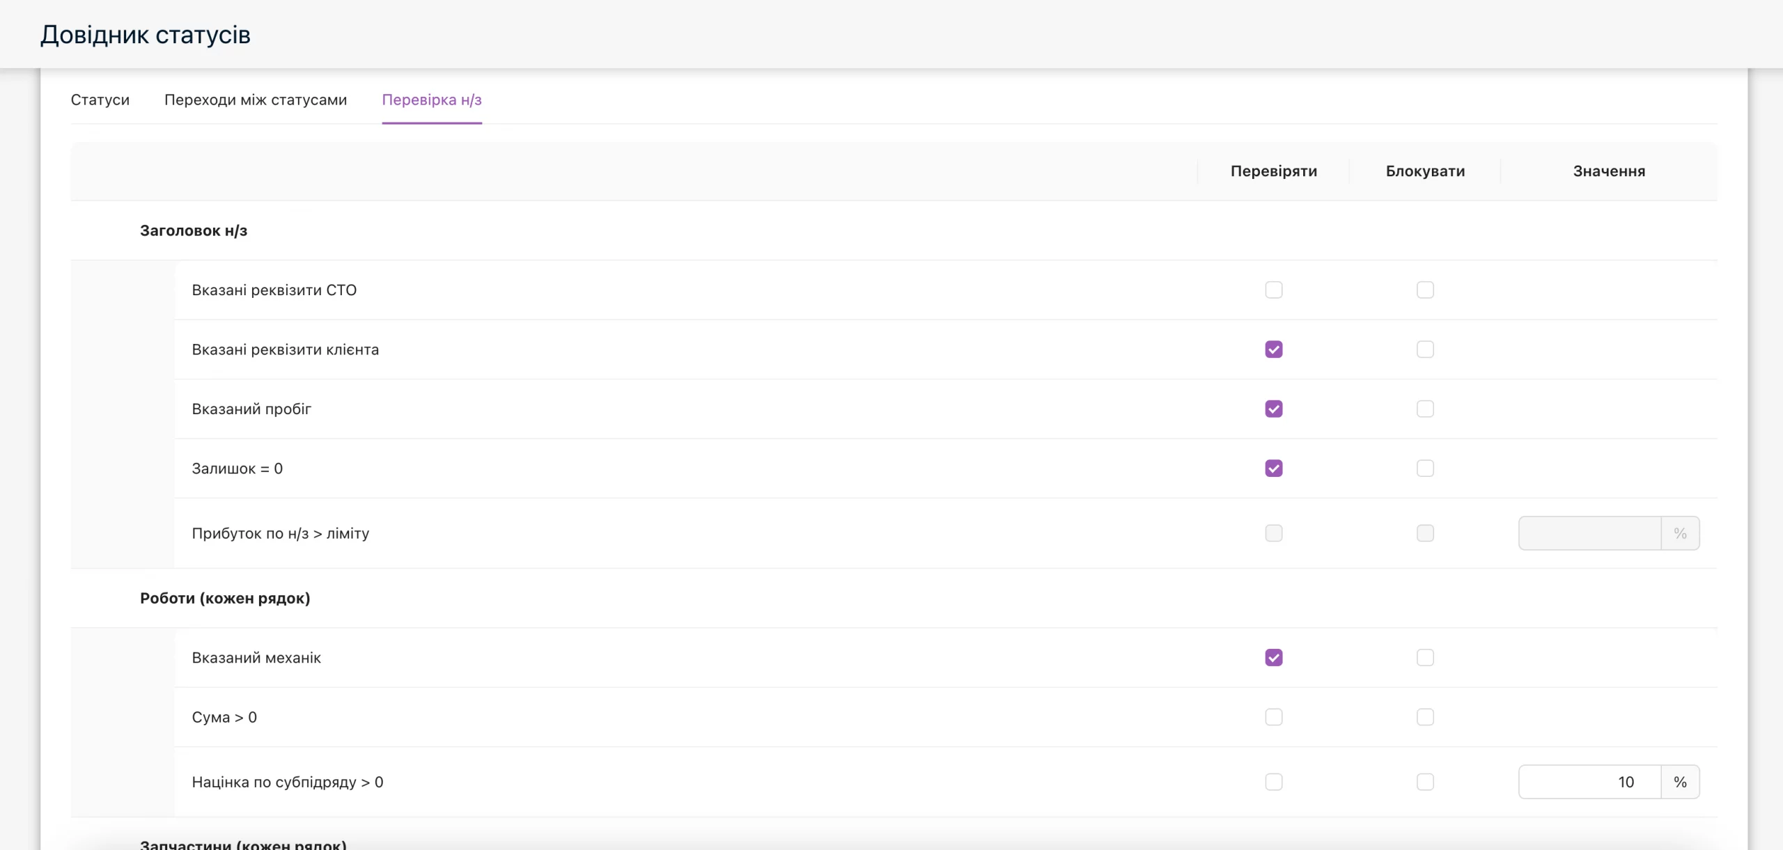Click the Значення column header
The image size is (1783, 850).
(x=1609, y=171)
